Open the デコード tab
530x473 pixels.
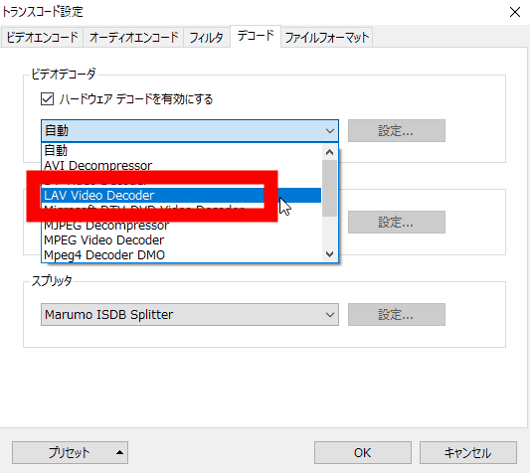(256, 36)
